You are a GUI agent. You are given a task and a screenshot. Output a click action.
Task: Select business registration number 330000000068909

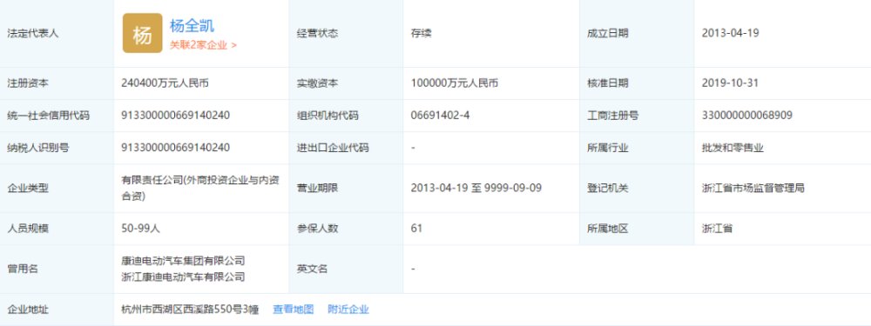point(747,116)
